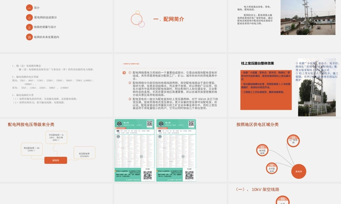This screenshot has height=204, width=341.
Task: Open the (一)、10kV 架空线路 slide
Action: tap(284, 194)
